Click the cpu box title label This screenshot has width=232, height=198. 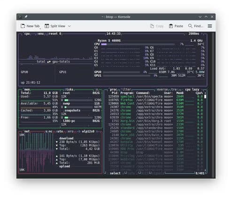(x=27, y=34)
